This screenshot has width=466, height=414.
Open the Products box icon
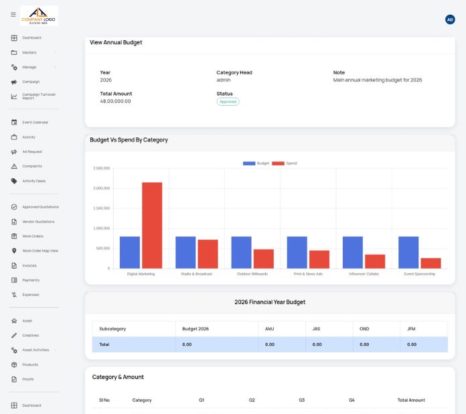tap(14, 364)
